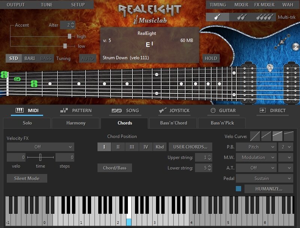Select chord position II
Viewport: 300px width, 228px height.
(118, 147)
